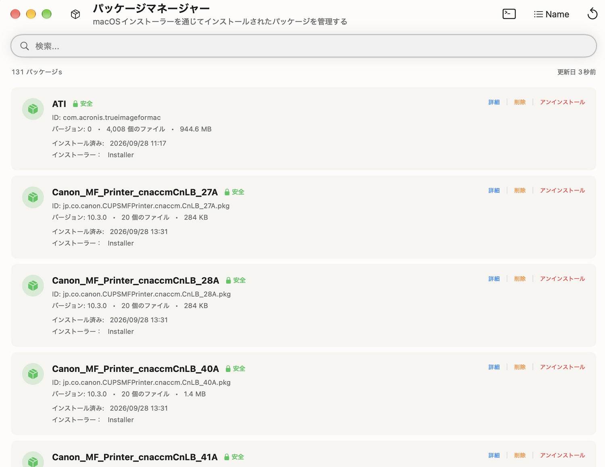Screen dimensions: 605x467
Task: Click the CnLB_28A package cube icon
Action: pyautogui.click(x=33, y=286)
